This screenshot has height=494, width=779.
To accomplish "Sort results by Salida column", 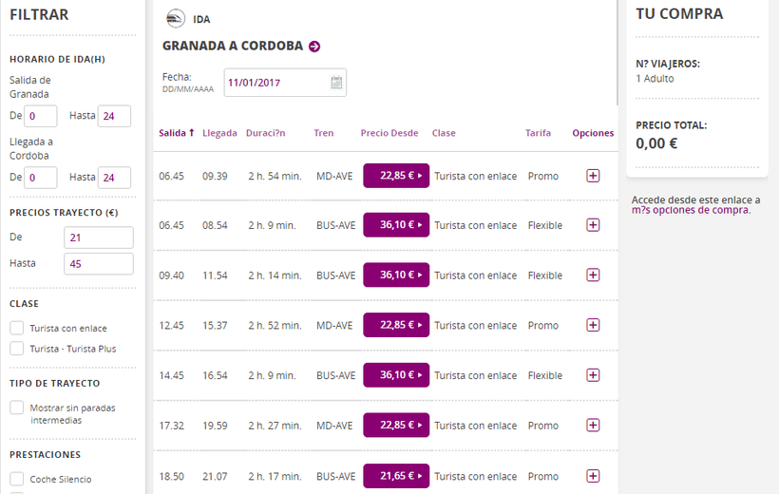I will (x=176, y=133).
